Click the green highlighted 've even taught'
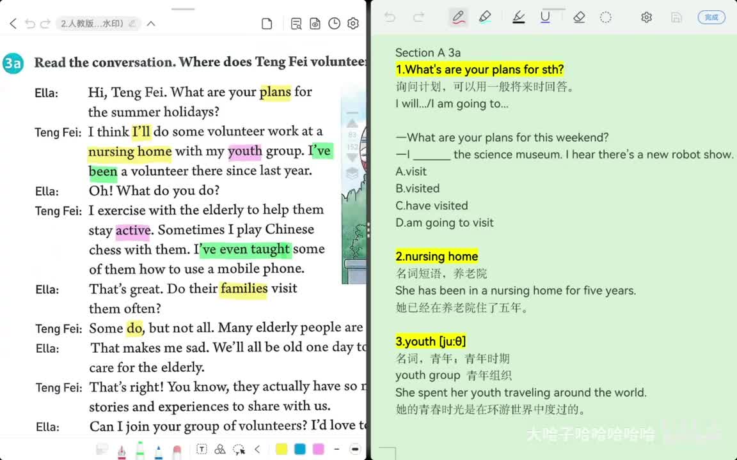737x460 pixels. point(246,249)
